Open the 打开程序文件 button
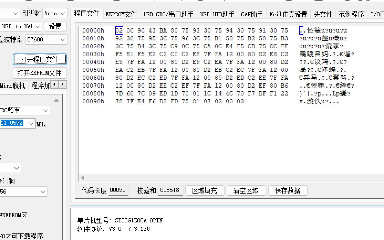Screen dimensions: 384x240 pos(40,59)
